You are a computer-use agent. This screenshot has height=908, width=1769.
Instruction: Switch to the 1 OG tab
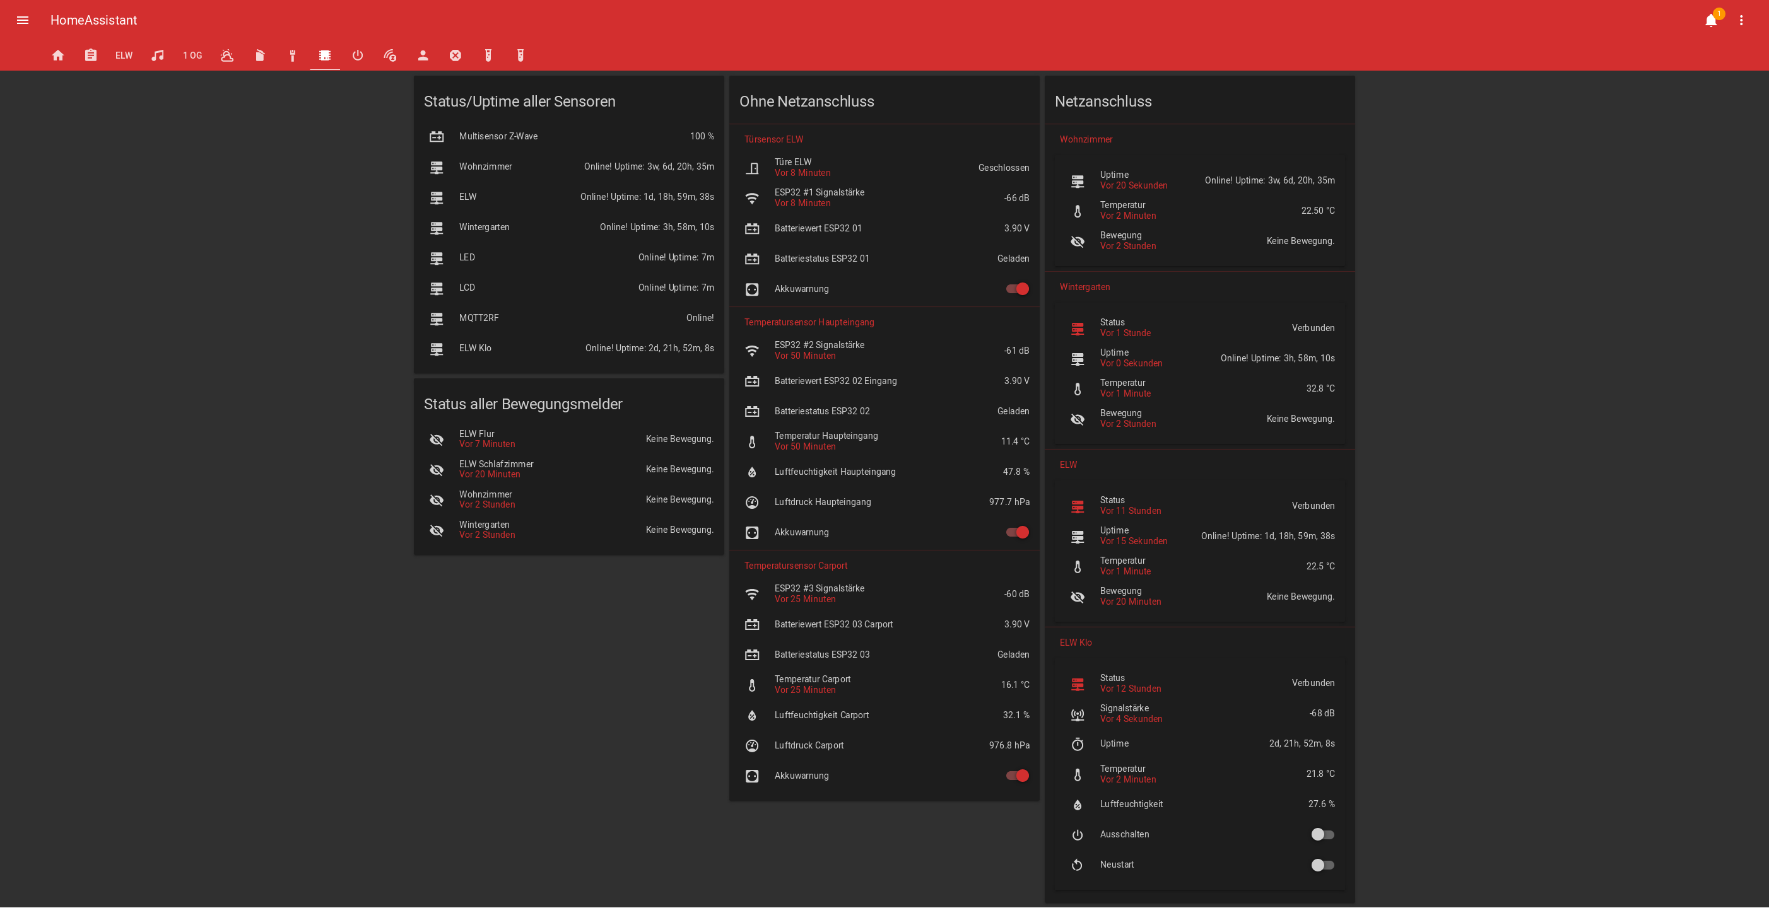pyautogui.click(x=192, y=55)
